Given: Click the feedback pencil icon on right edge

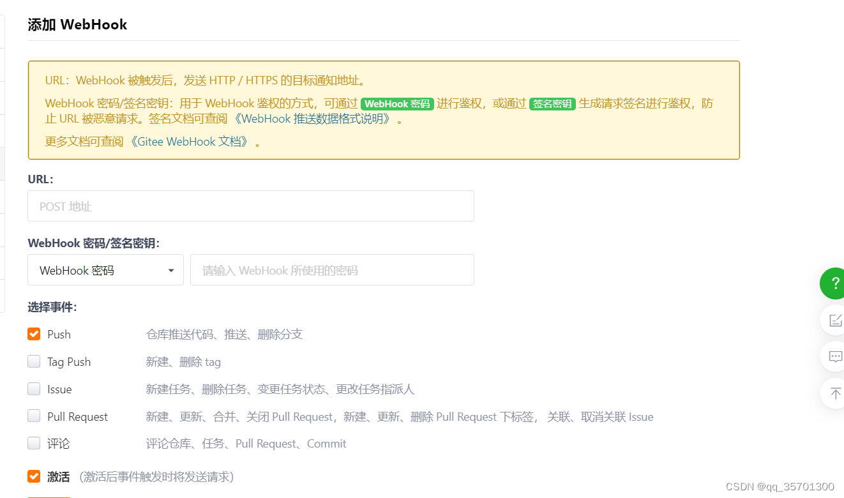Looking at the screenshot, I should (836, 320).
